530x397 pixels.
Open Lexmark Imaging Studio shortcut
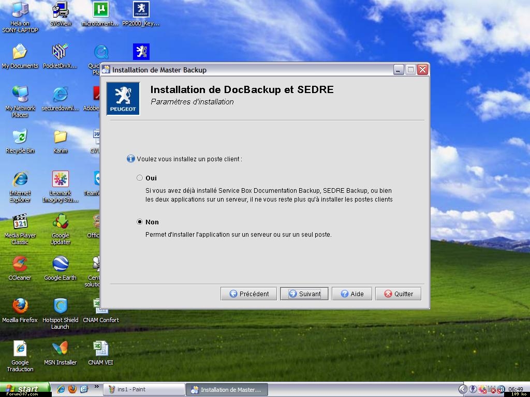click(60, 187)
